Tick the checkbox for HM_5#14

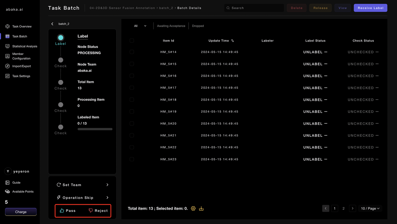[x=132, y=52]
